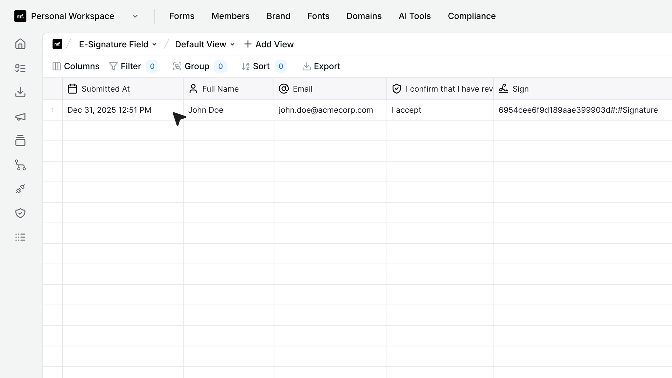The width and height of the screenshot is (672, 378).
Task: Open the megaphone announcements sidebar icon
Action: 20,117
